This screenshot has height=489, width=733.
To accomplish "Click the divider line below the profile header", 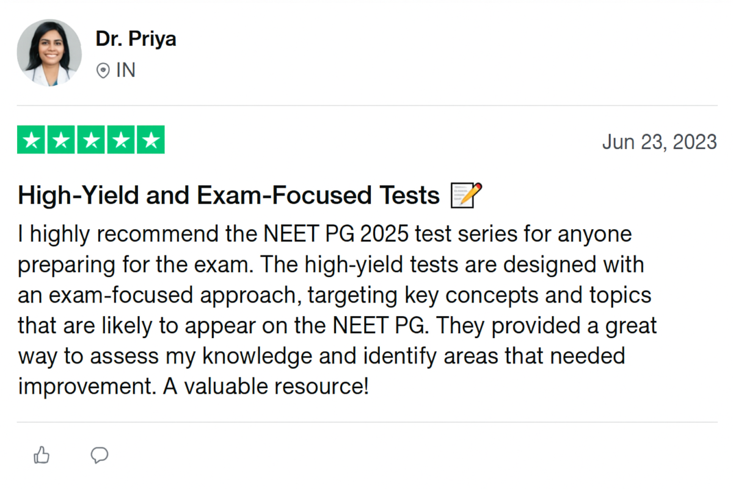I will pos(366,106).
